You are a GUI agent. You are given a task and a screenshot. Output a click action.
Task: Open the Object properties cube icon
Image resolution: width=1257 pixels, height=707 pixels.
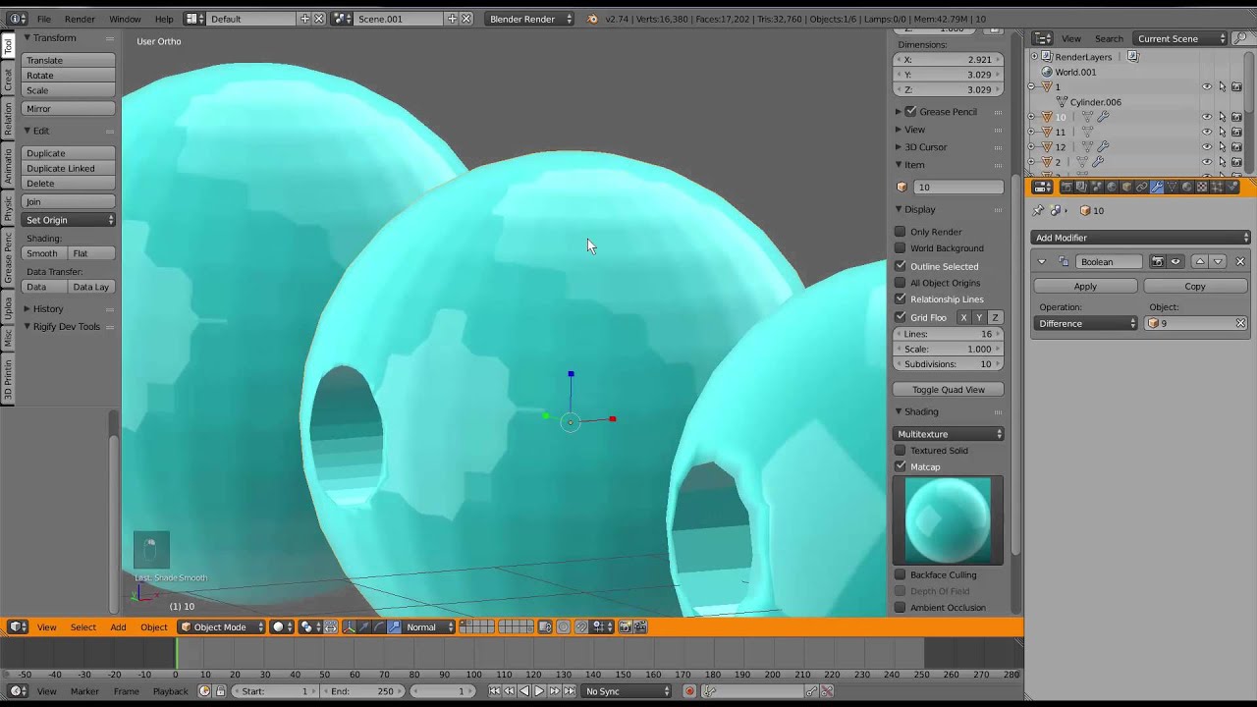point(1126,187)
